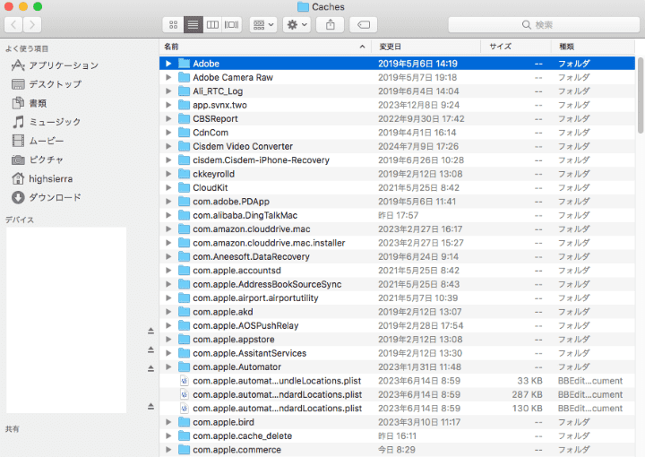Open ダウンロード folder in sidebar
Image resolution: width=645 pixels, height=457 pixels.
pyautogui.click(x=55, y=197)
